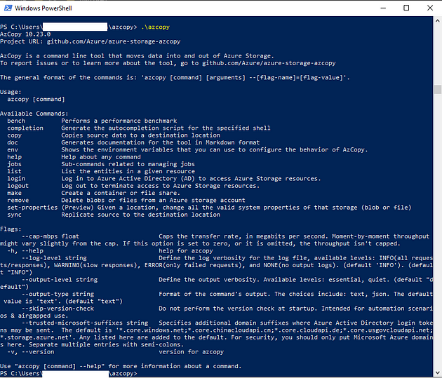Viewport: 442px width, 378px height.
Task: Click the 'env' command name
Action: pos(13,150)
